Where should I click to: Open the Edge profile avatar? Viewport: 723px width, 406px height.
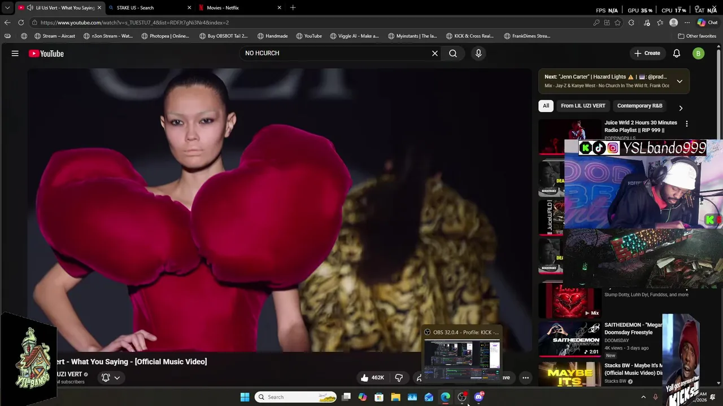pyautogui.click(x=673, y=23)
